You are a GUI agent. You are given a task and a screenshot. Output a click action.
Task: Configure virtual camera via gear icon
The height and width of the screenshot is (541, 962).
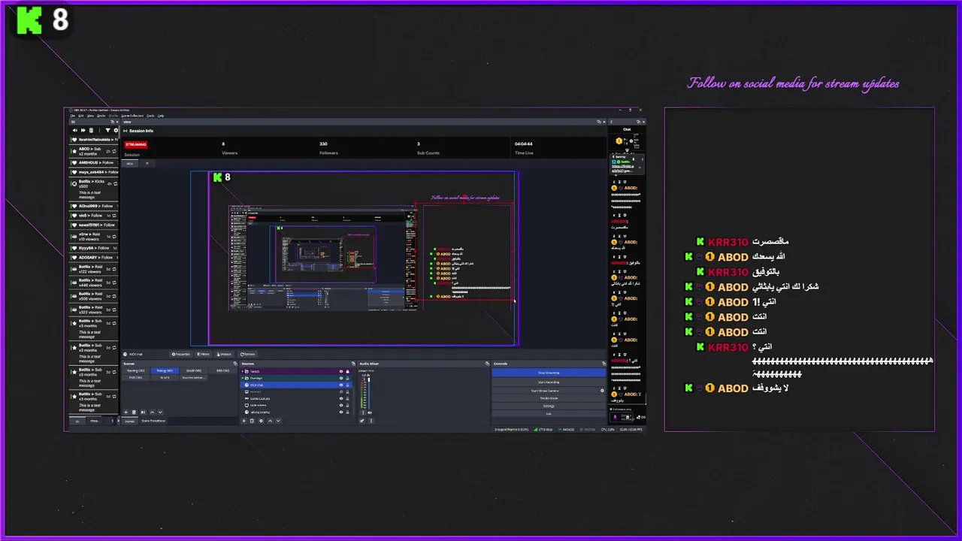coord(602,391)
